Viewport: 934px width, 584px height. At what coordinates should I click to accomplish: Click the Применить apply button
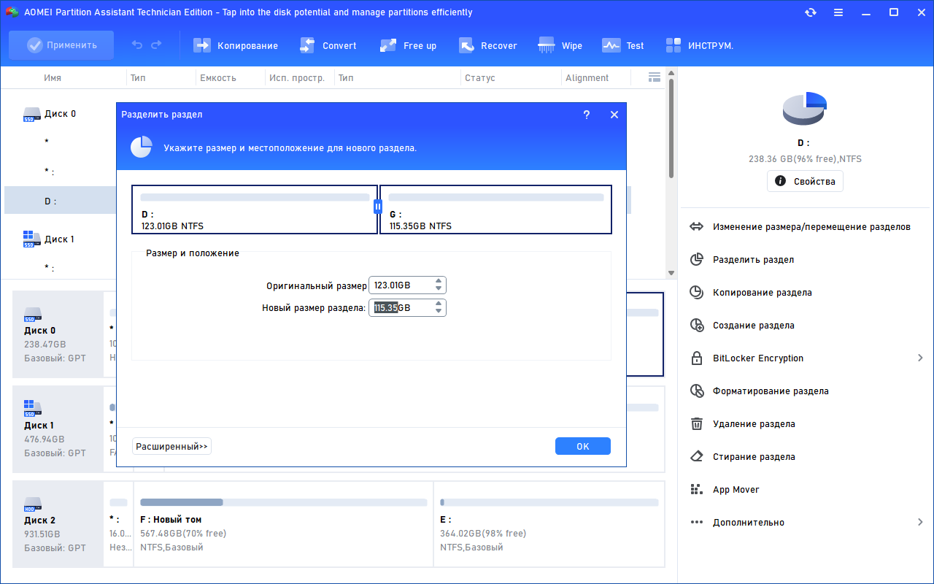61,45
